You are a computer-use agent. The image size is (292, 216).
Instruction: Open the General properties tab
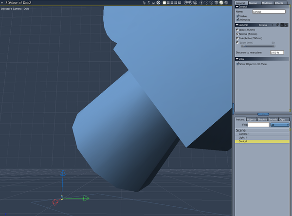(240, 3)
